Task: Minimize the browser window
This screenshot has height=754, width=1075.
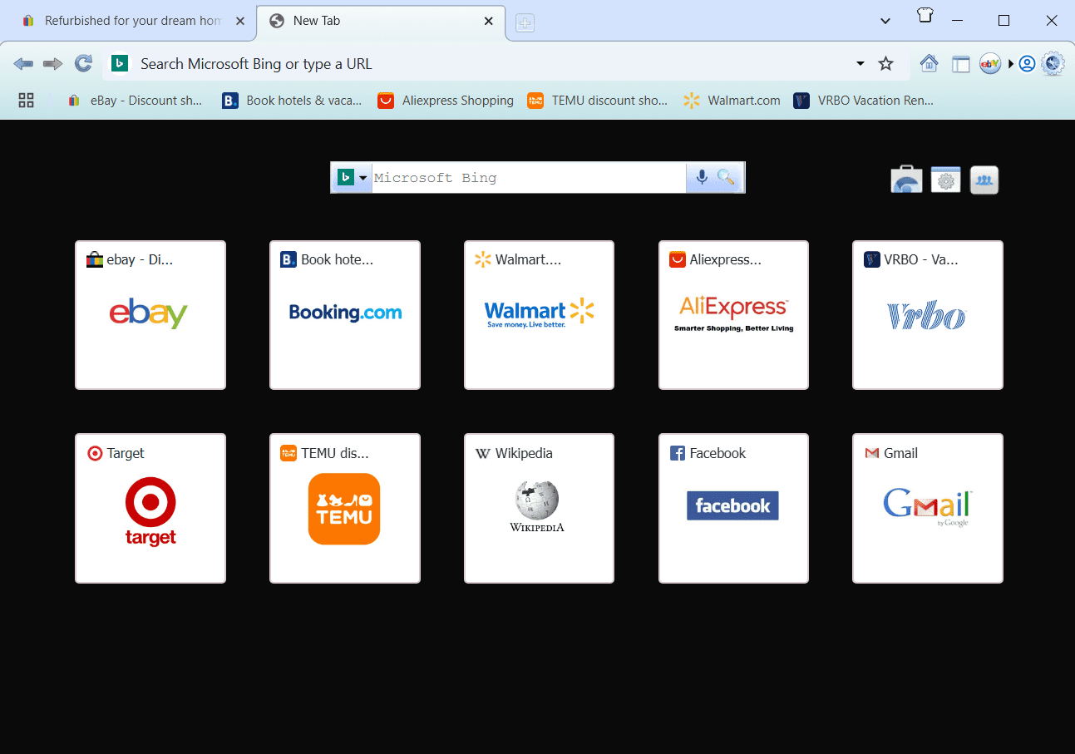Action: tap(957, 21)
